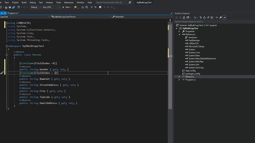Select App.config in Solution Explorer
255x143 pixels.
[x=190, y=71]
